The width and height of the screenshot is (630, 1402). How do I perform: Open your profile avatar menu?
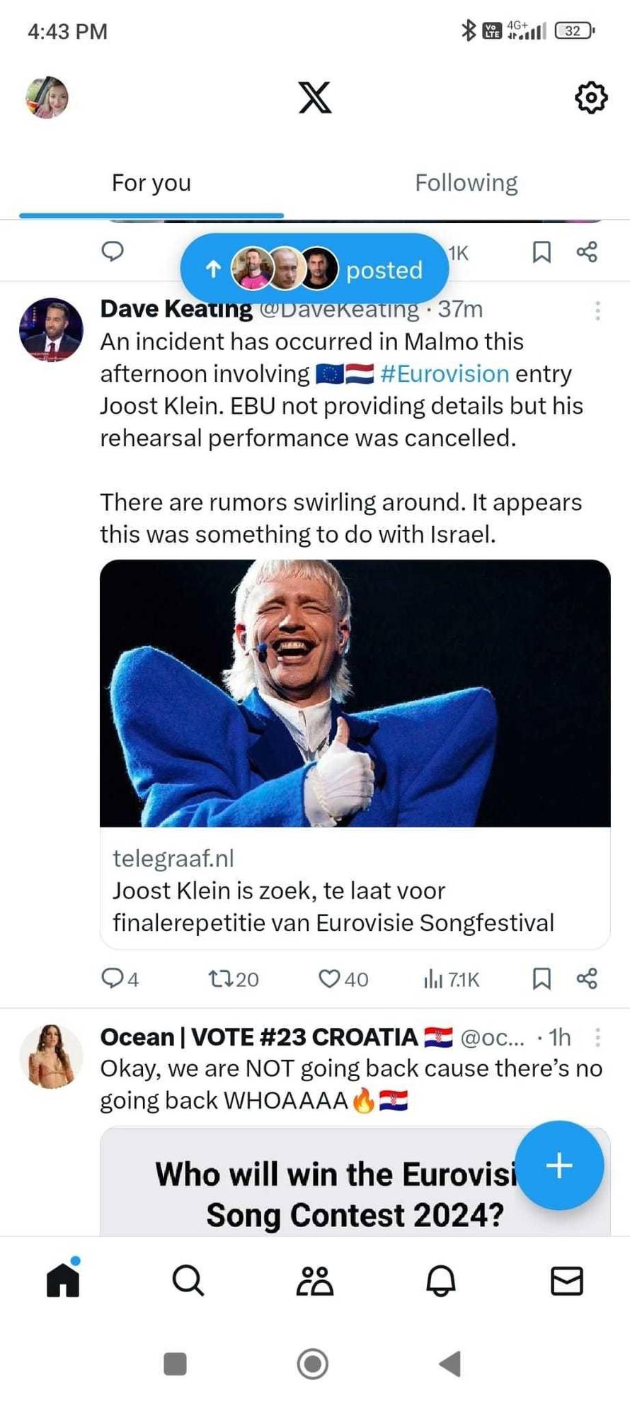[x=47, y=97]
